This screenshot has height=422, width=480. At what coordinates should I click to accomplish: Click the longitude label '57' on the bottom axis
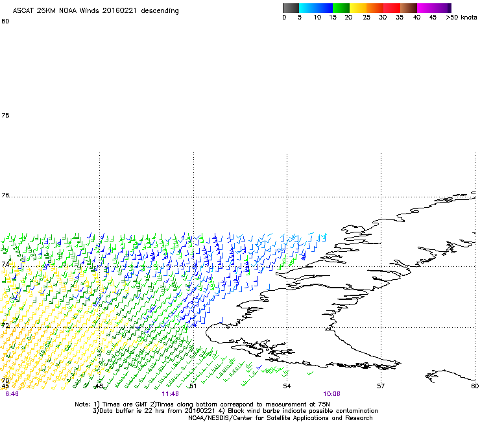pos(381,386)
